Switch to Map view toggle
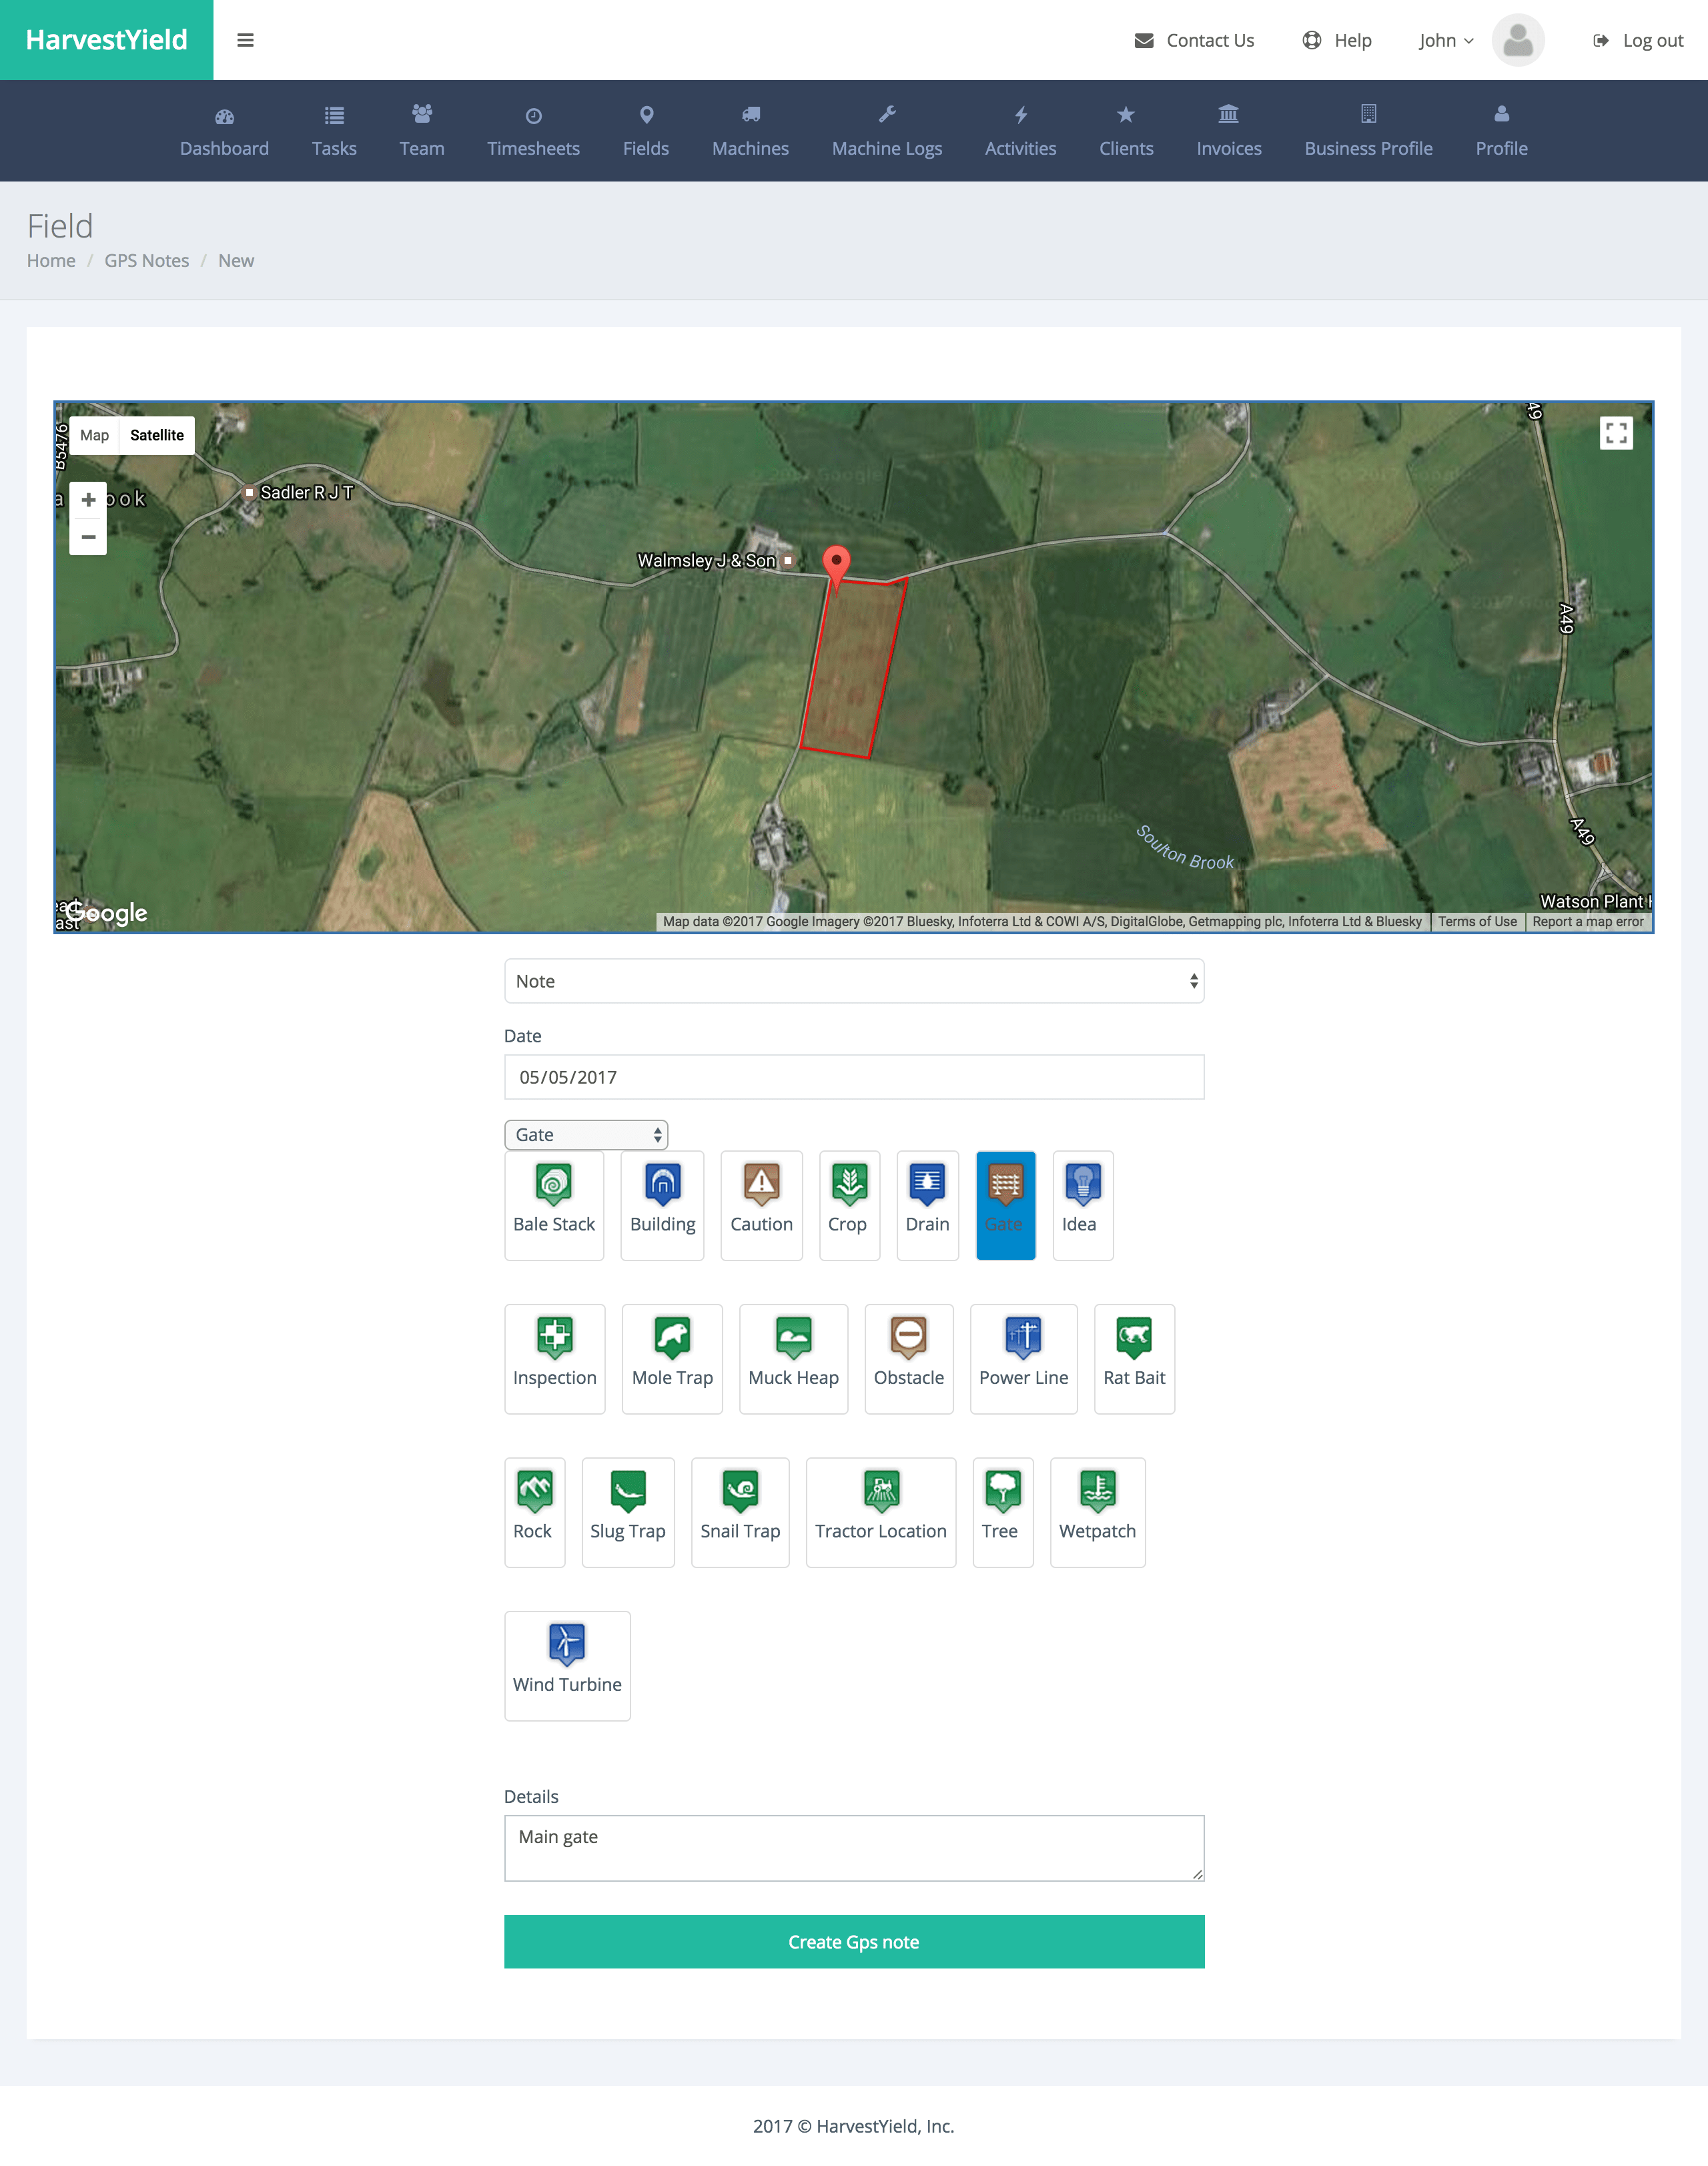Image resolution: width=1708 pixels, height=2166 pixels. [95, 434]
